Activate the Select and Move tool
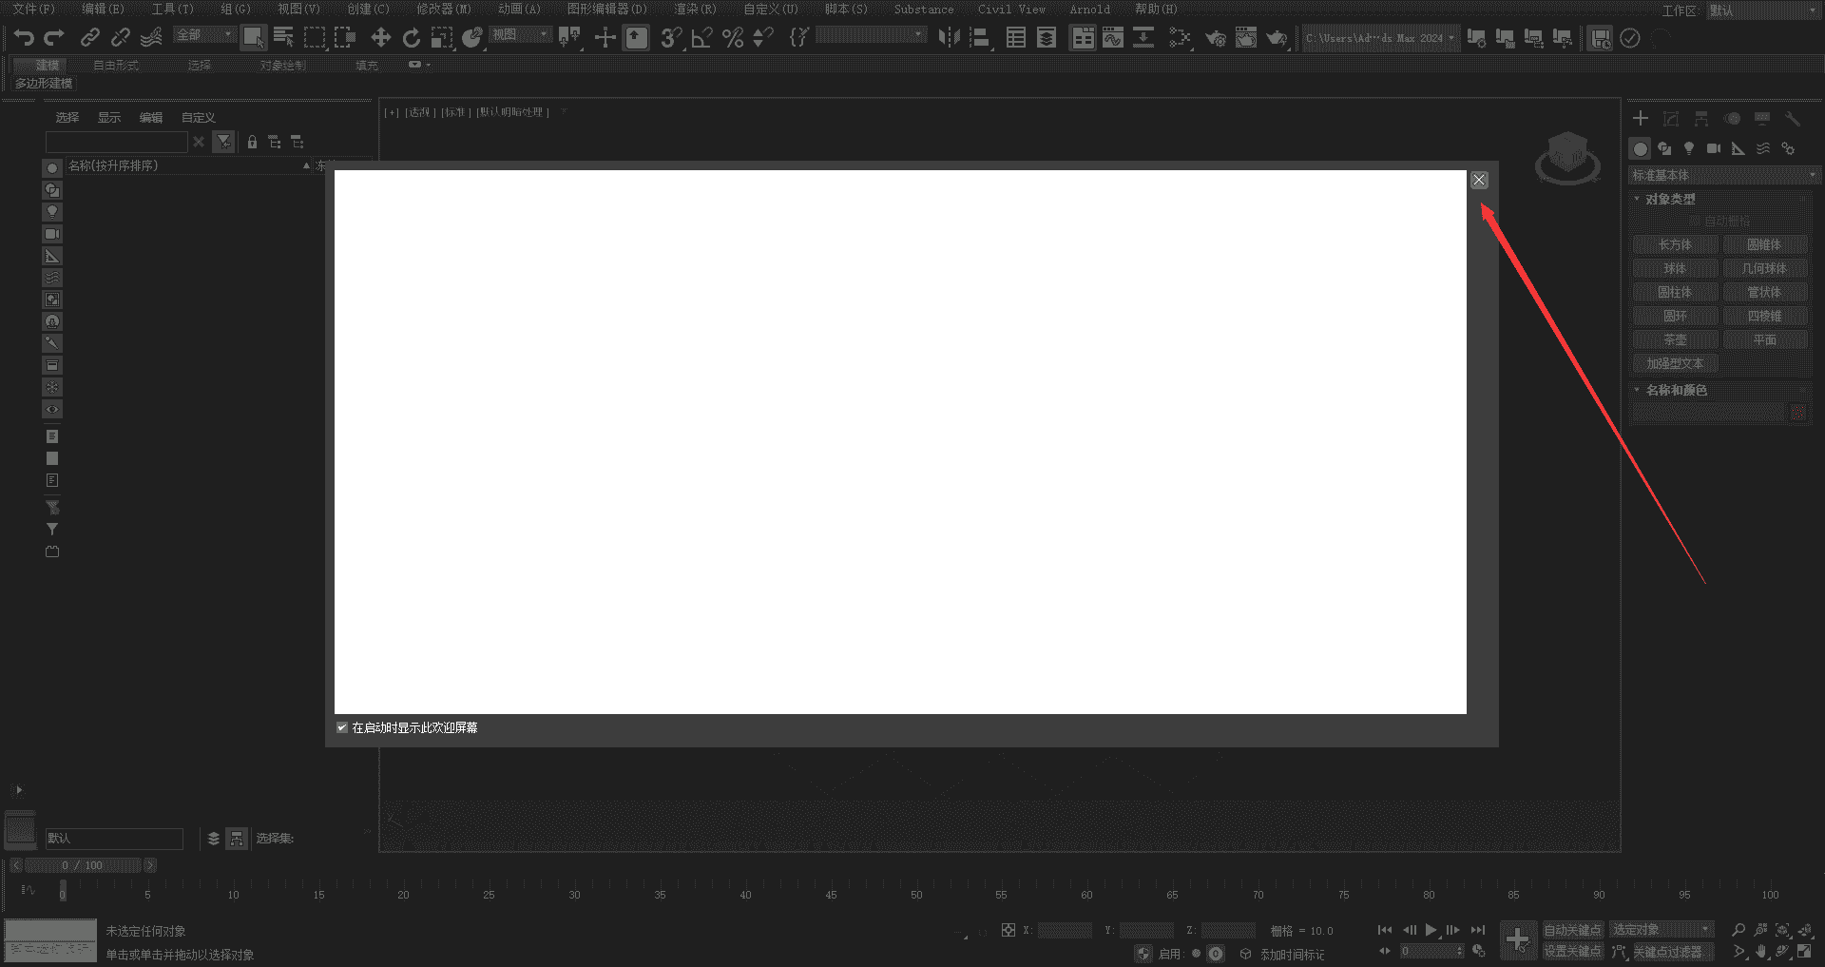 380,37
